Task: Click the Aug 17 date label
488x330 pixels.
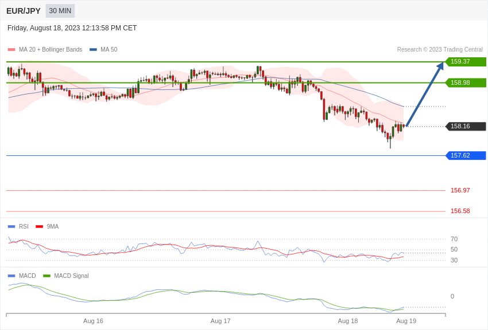Action: pos(220,321)
